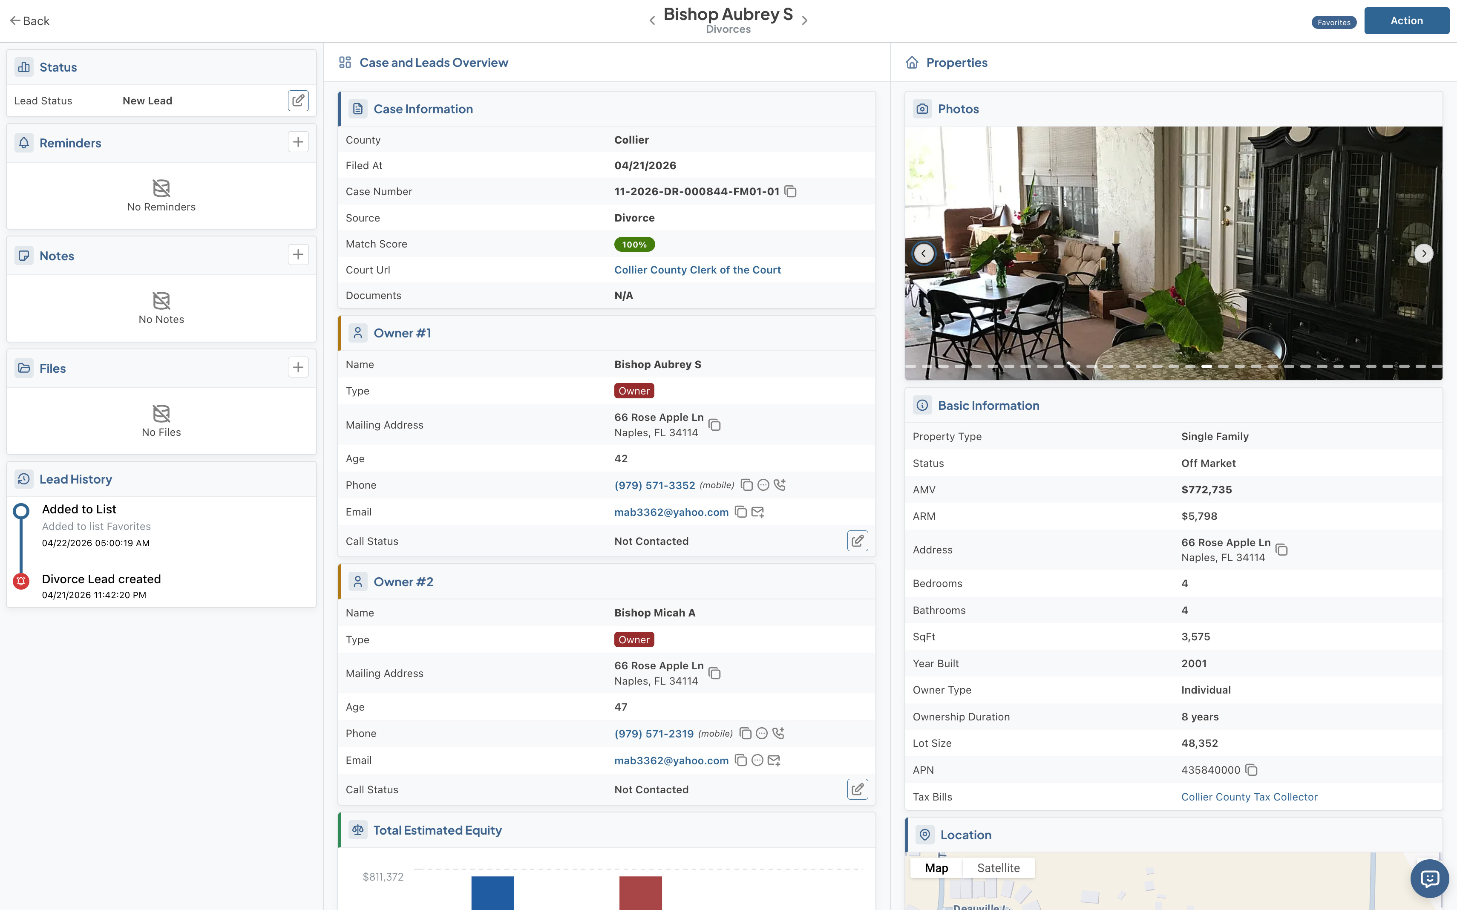The image size is (1457, 910).
Task: Add a new reminder
Action: [x=298, y=142]
